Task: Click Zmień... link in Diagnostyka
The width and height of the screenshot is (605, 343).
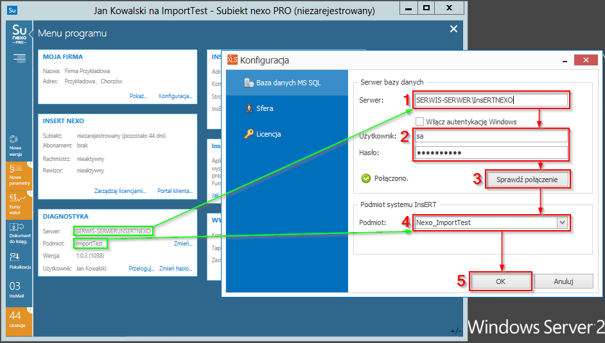Action: pos(183,243)
